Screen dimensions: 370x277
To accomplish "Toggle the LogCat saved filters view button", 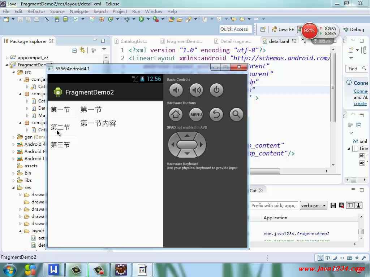I will (350, 205).
